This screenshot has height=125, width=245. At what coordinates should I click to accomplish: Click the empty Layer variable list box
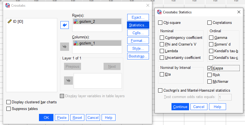(x=97, y=81)
